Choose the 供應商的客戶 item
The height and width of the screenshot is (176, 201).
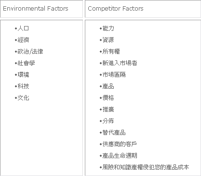[120, 144]
